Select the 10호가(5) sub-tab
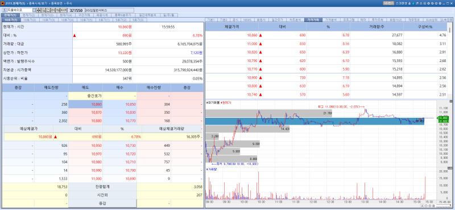The image size is (455, 210). point(86,20)
